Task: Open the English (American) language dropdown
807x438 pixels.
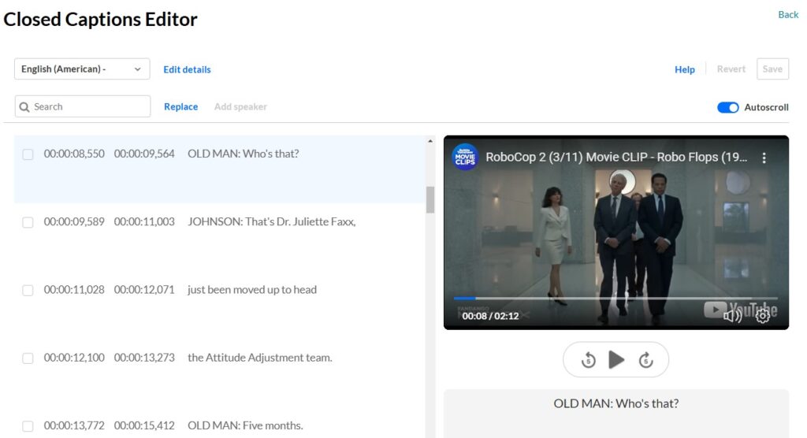Action: 82,69
